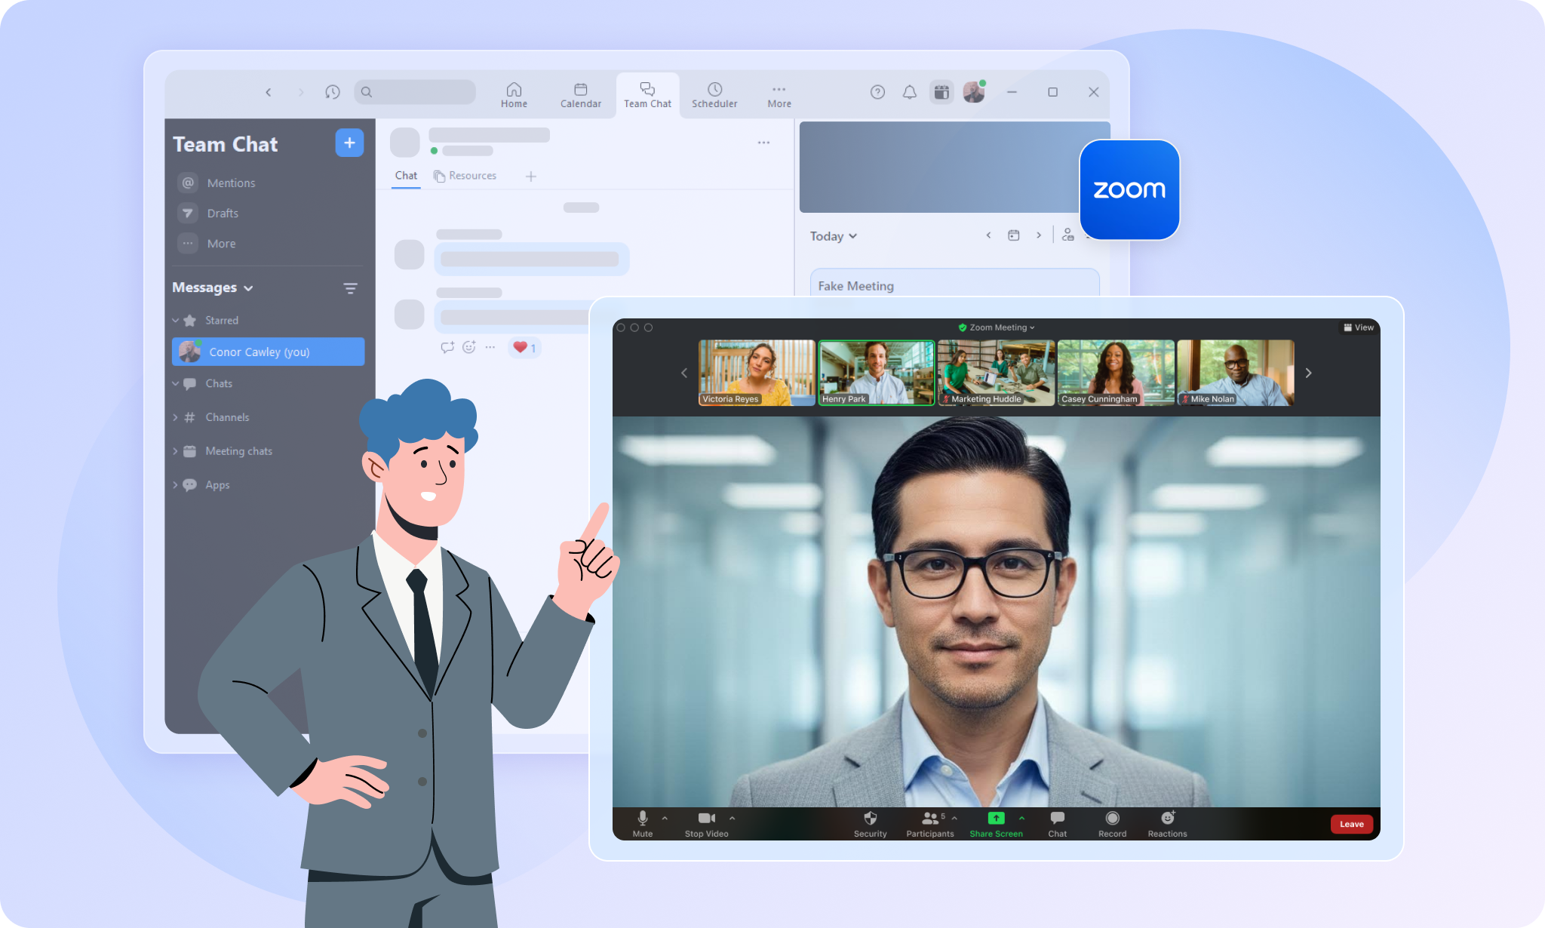Image resolution: width=1545 pixels, height=928 pixels.
Task: Open Drafts in the sidebar
Action: (x=208, y=213)
